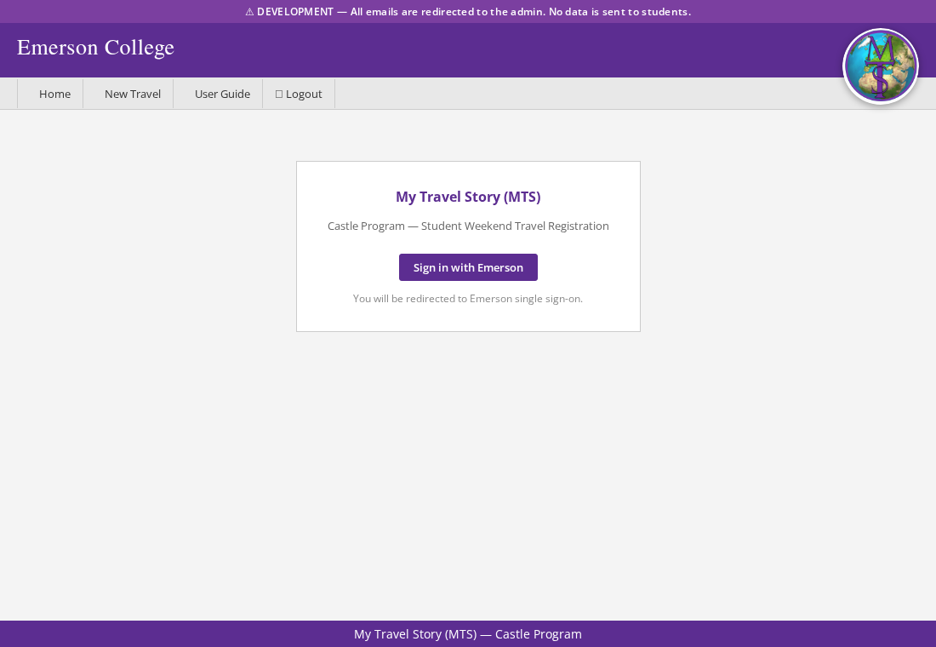936x647 pixels.
Task: Select Logout in navigation bar
Action: pyautogui.click(x=299, y=94)
